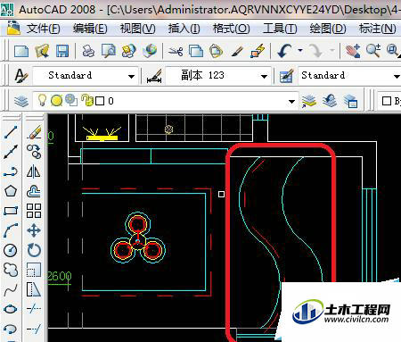Select the Erase modify tool
Viewport: 401px width, 342px height.
pyautogui.click(x=34, y=132)
